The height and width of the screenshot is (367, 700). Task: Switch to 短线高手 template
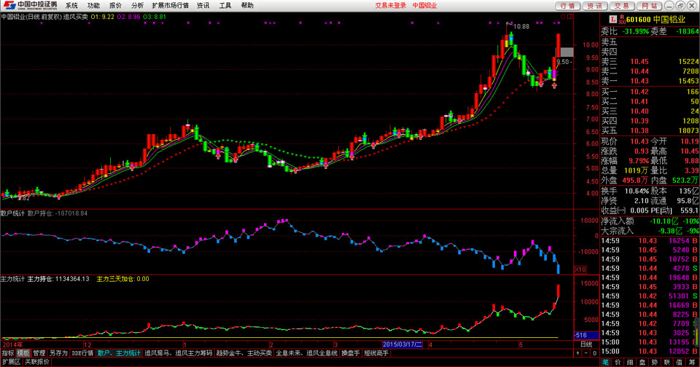point(376,353)
